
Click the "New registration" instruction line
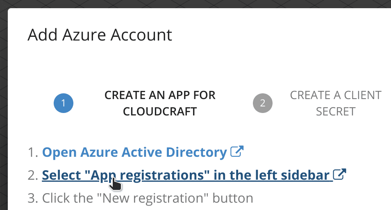(x=141, y=198)
